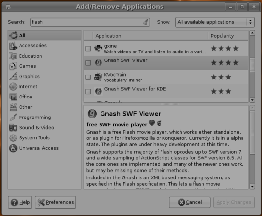Select the All category icon
The image size is (262, 216).
point(13,36)
